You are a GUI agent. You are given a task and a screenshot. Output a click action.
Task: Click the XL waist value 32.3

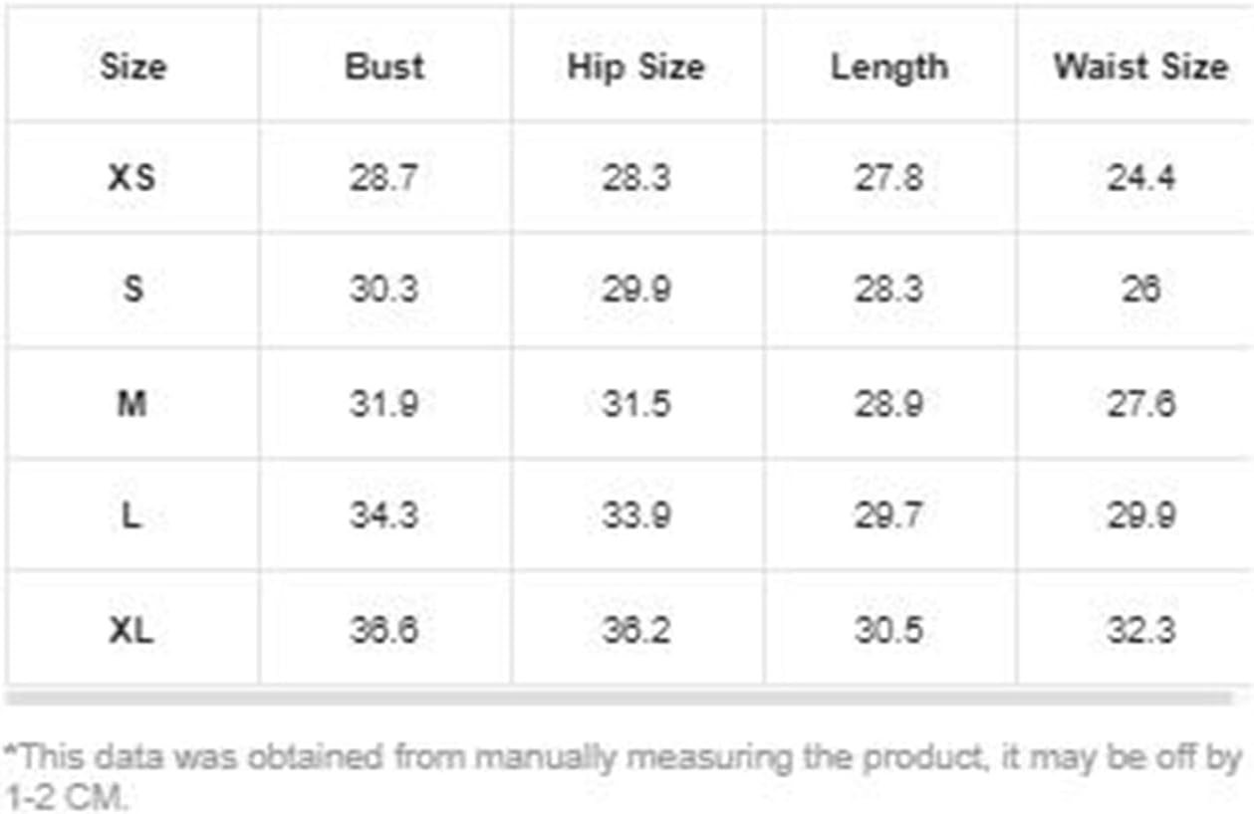[1141, 629]
